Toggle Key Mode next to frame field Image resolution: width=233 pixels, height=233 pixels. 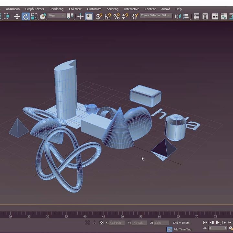pos(205,228)
